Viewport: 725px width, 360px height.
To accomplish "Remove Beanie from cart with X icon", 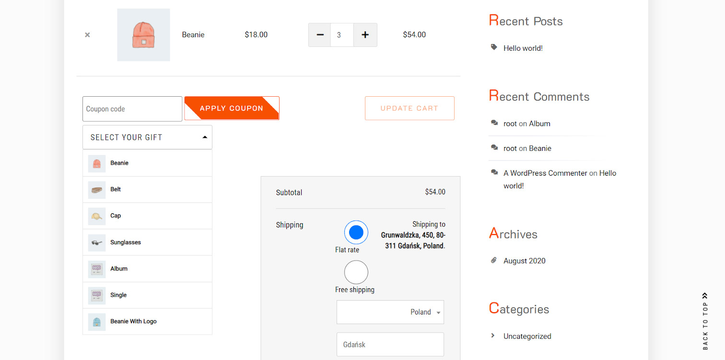I will 87,35.
